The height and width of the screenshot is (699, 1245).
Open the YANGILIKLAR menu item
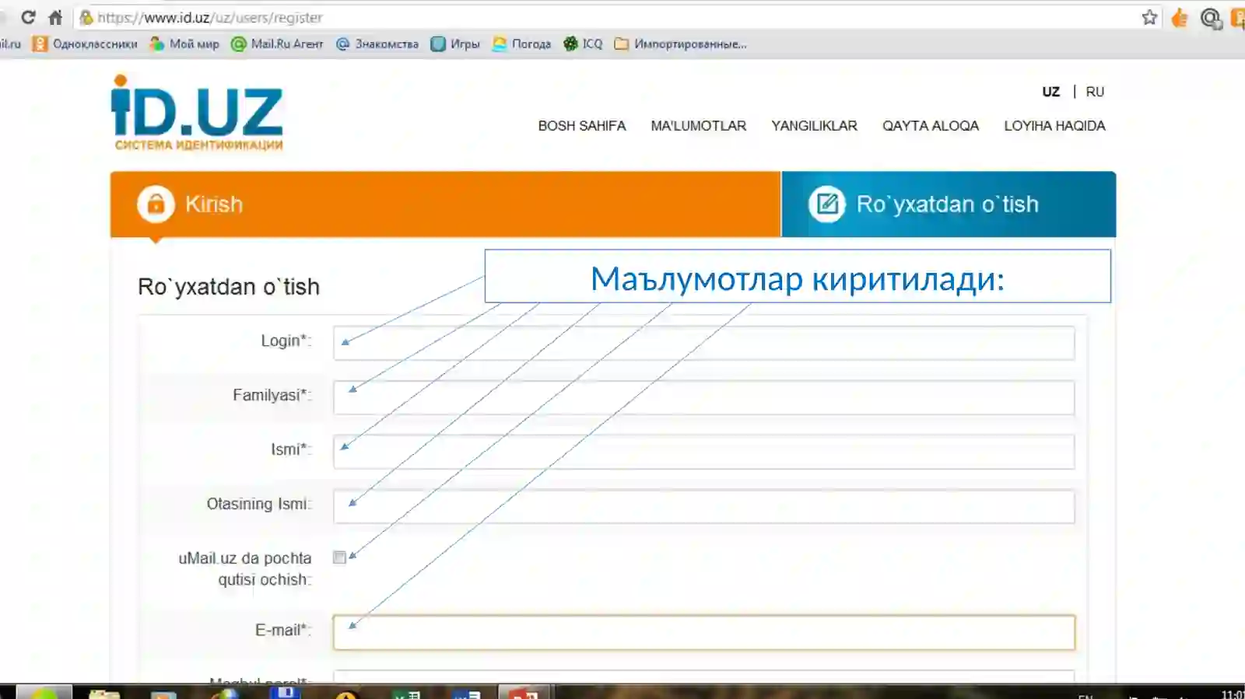[814, 126]
